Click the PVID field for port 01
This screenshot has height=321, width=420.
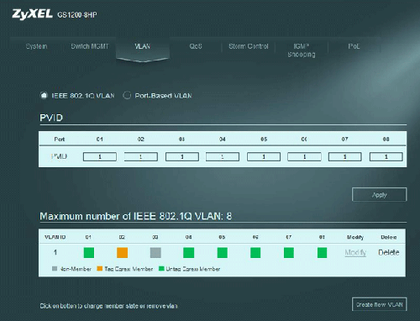[100, 156]
